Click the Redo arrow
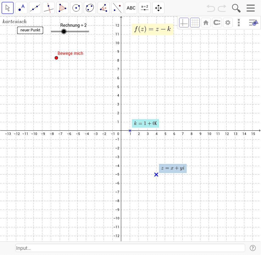This screenshot has height=255, width=261. pyautogui.click(x=222, y=8)
